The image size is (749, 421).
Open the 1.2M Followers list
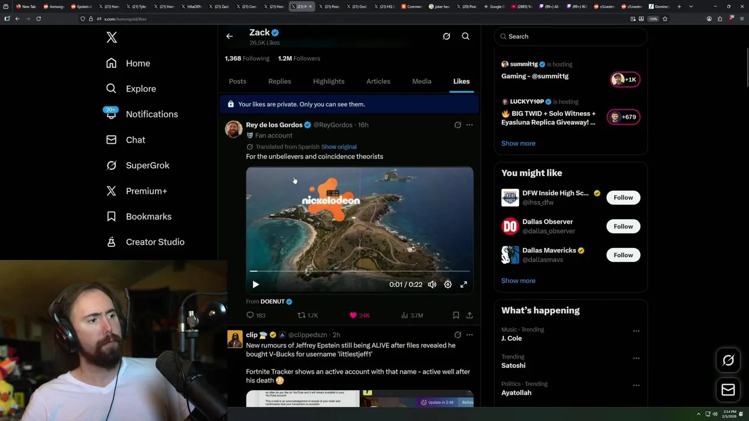pyautogui.click(x=299, y=58)
